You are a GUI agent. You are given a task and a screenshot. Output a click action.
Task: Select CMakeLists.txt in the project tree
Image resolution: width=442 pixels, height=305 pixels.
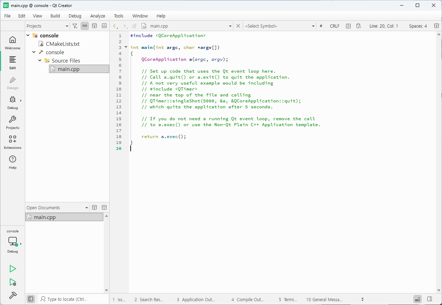tap(63, 44)
